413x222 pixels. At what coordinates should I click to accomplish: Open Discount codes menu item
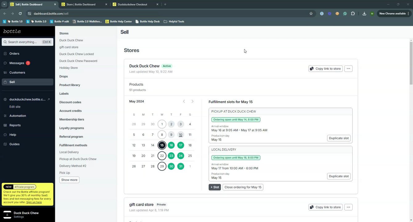[70, 102]
